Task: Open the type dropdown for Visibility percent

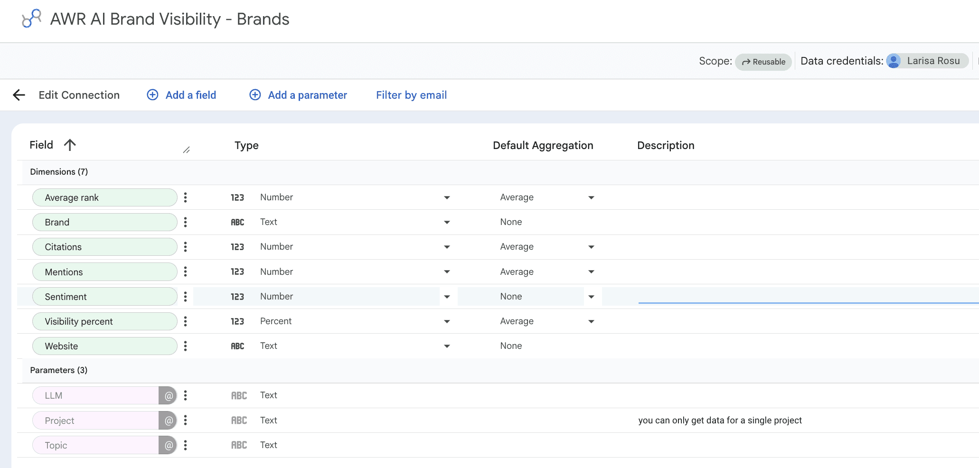Action: pos(447,321)
